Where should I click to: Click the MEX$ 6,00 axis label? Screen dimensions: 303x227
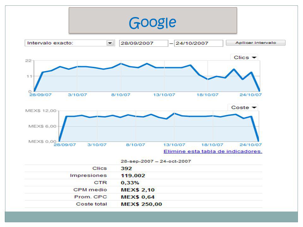[42, 126]
